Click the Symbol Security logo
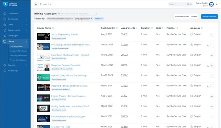Viewport: 221px width, 128px height. [10, 4]
